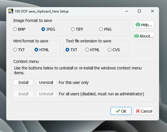Screen dimensions: 167x132
Task: Click the disabled Uninstall for all users button
Action: coord(46,94)
